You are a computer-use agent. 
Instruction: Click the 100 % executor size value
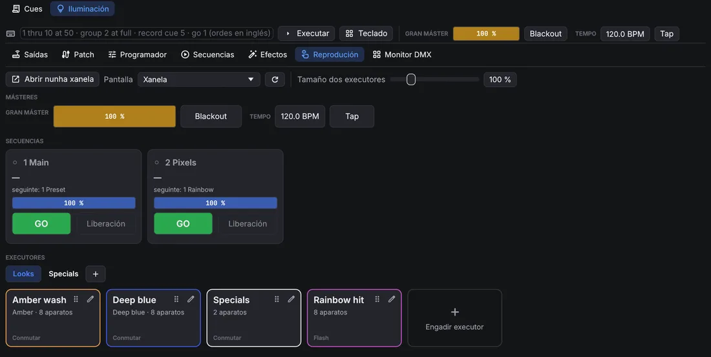(500, 79)
